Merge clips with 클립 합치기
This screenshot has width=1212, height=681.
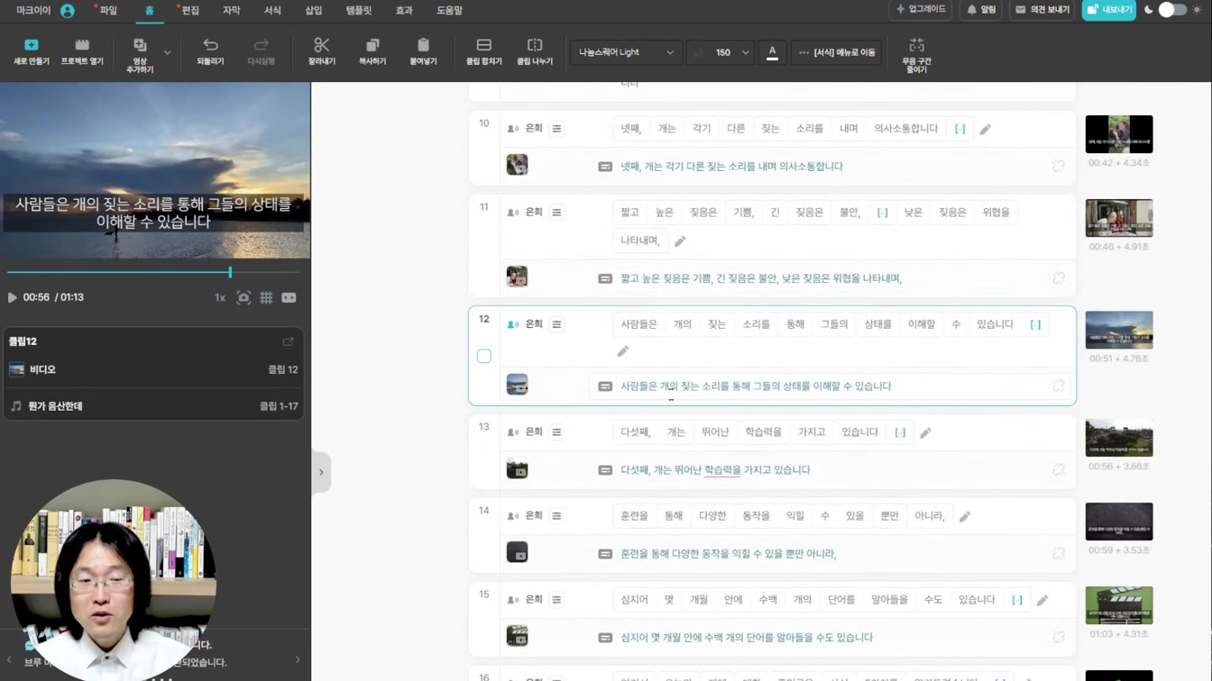(x=484, y=51)
